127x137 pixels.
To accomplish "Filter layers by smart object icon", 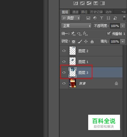I will pyautogui.click(x=115, y=18).
